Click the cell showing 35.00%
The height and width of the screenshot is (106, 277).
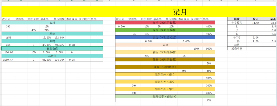tap(46, 45)
